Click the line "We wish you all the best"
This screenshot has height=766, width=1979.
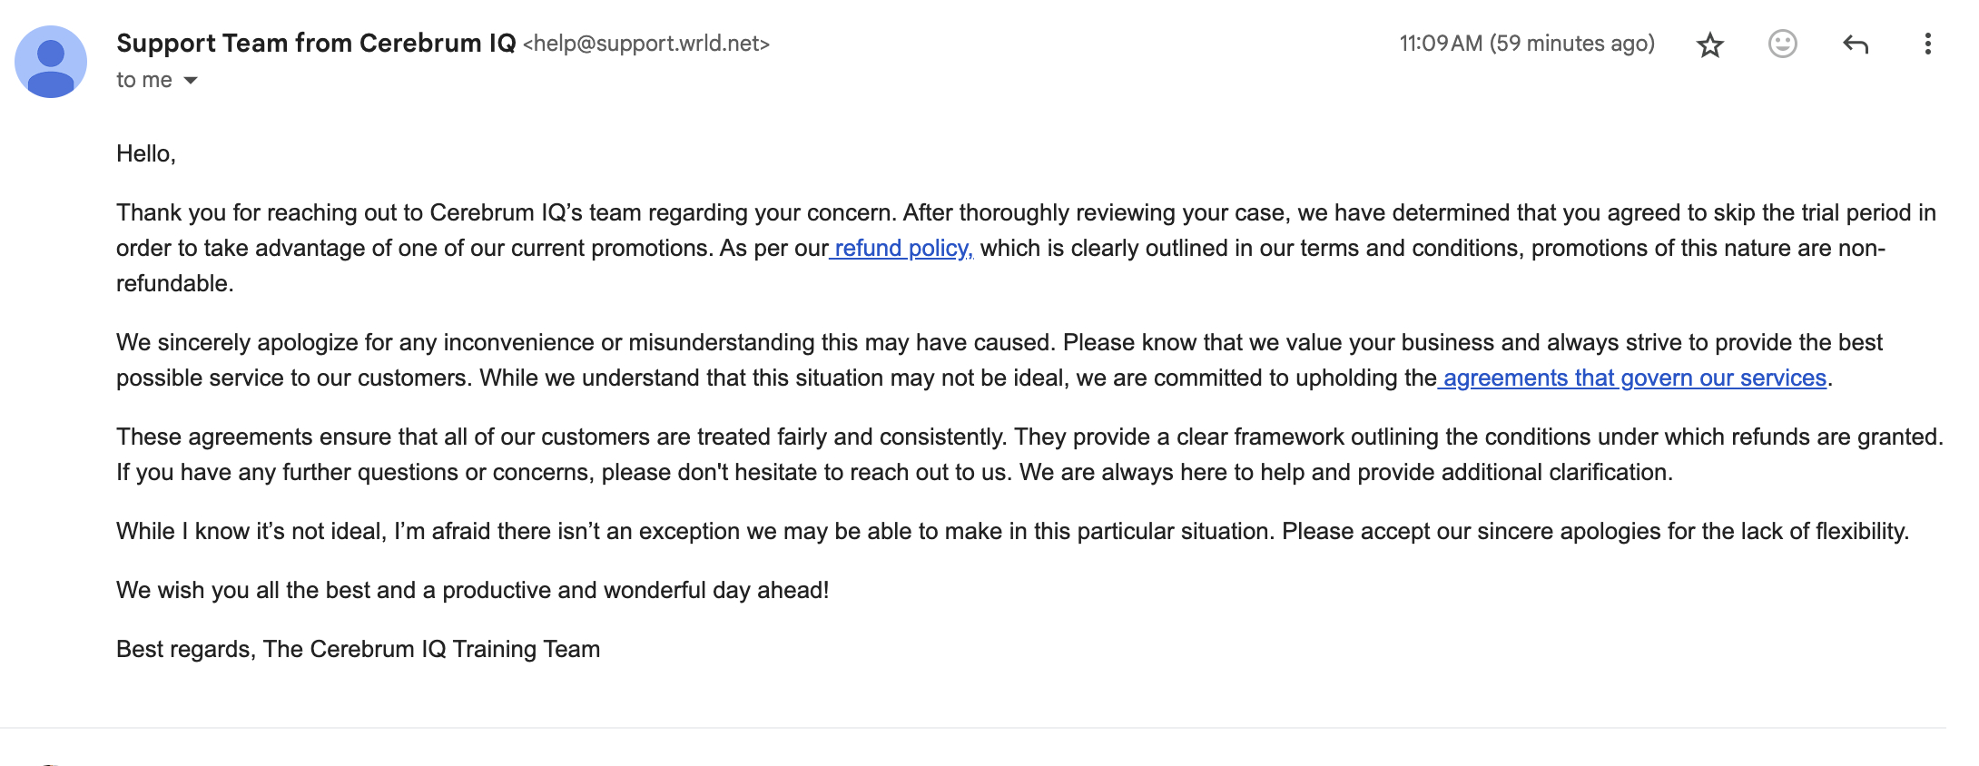click(472, 591)
